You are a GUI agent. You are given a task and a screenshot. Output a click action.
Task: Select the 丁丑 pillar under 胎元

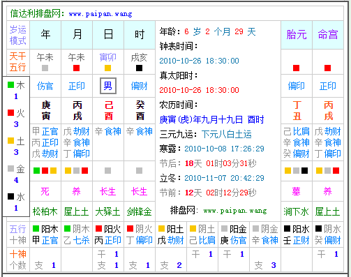(297, 110)
